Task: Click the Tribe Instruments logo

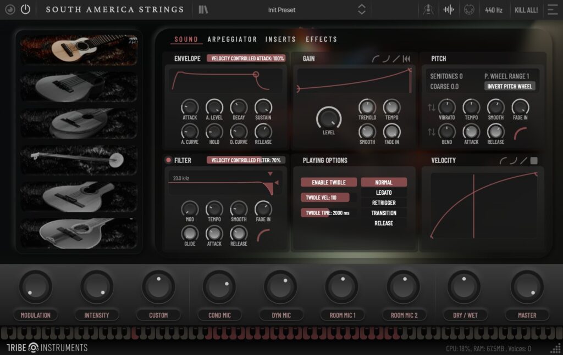Action: click(x=47, y=347)
